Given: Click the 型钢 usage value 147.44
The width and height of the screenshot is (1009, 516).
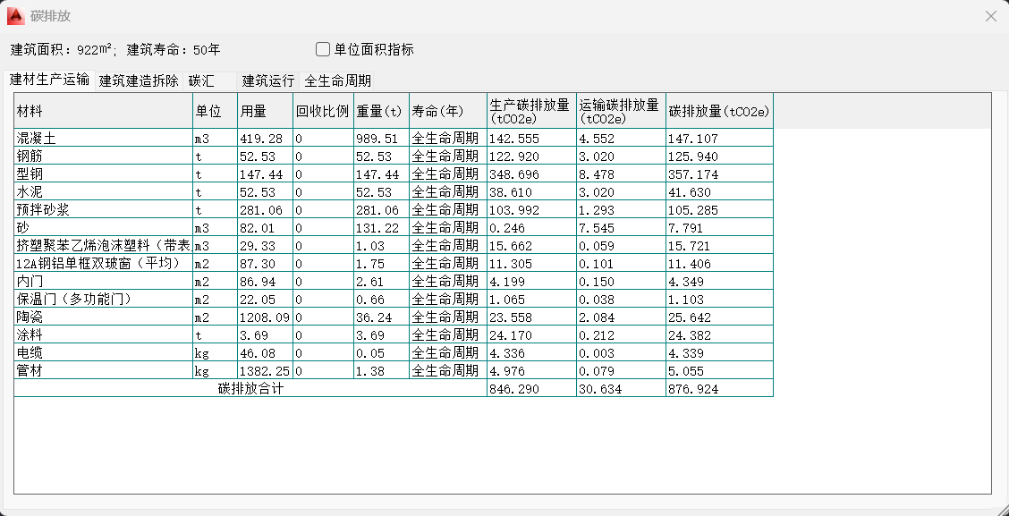Looking at the screenshot, I should [264, 174].
